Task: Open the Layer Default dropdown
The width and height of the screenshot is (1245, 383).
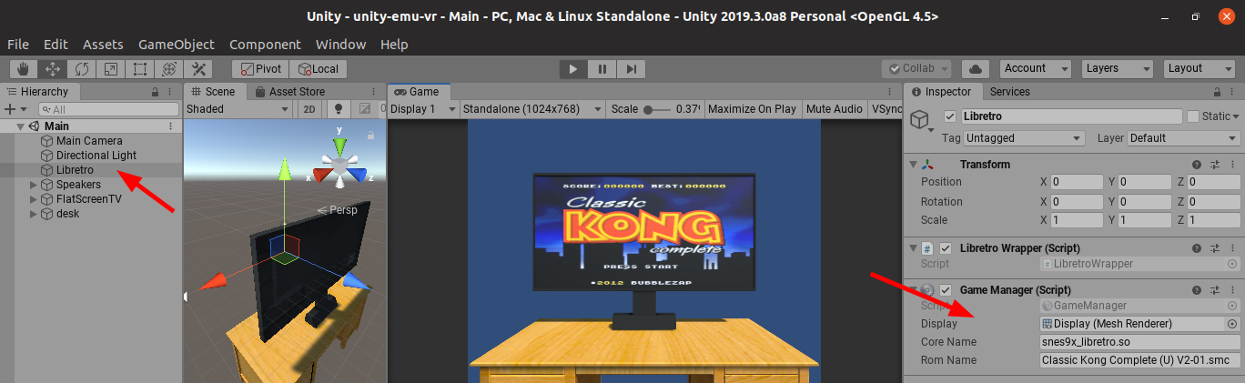Action: tap(1183, 138)
